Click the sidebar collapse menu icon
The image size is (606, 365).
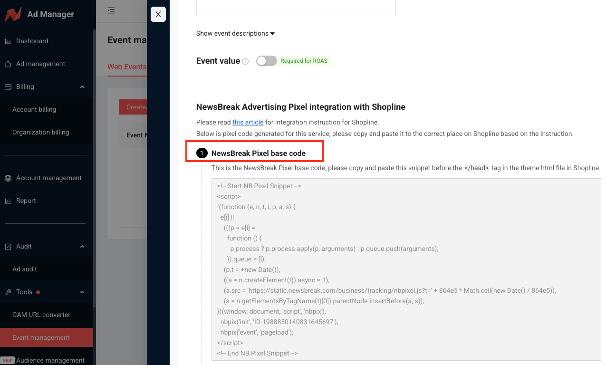(x=111, y=10)
